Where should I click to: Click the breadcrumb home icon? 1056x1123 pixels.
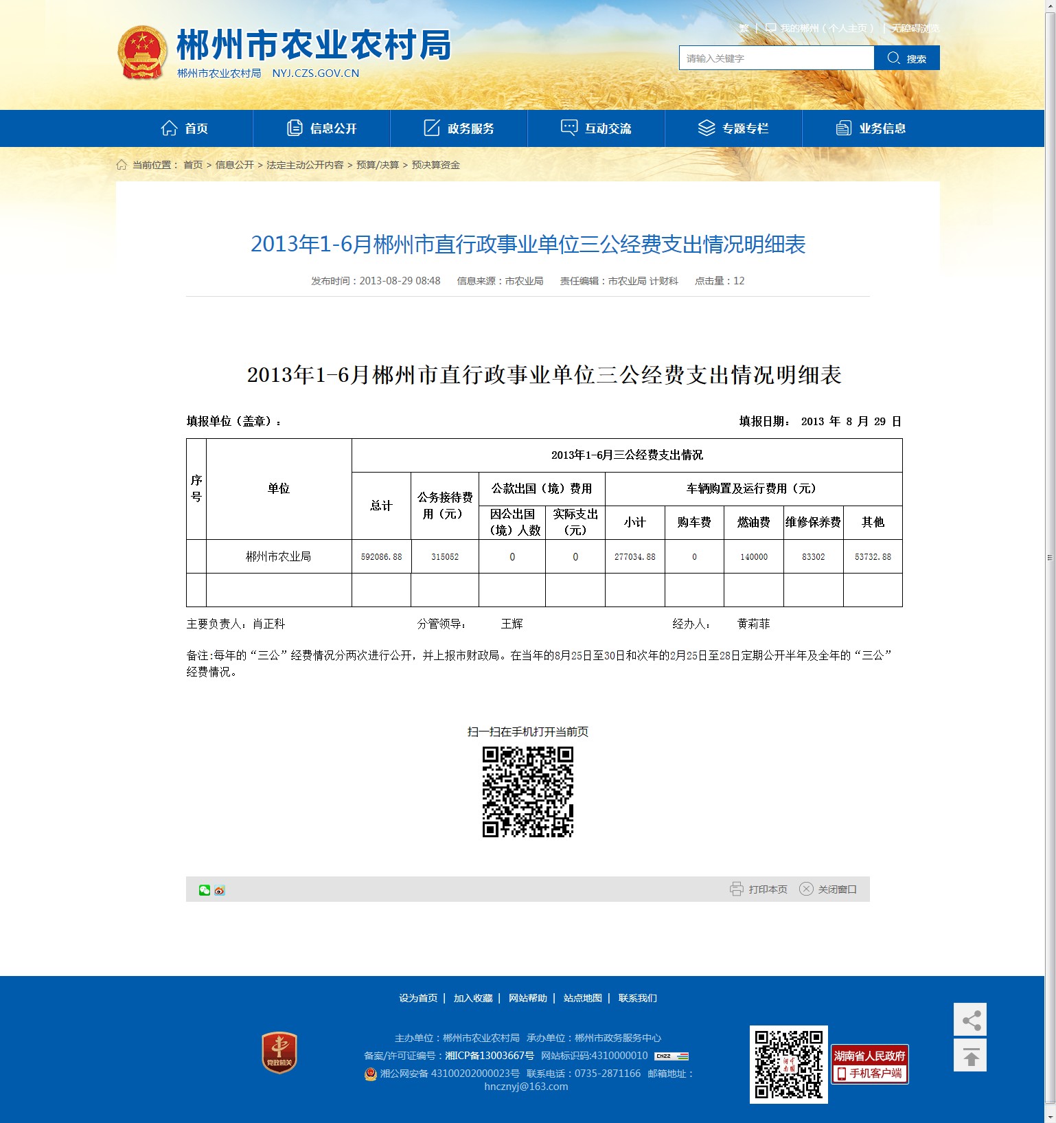pyautogui.click(x=122, y=164)
